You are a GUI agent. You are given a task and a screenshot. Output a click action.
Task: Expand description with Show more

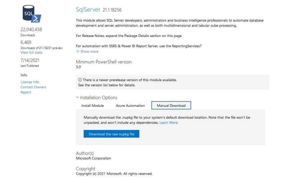pyautogui.click(x=87, y=52)
